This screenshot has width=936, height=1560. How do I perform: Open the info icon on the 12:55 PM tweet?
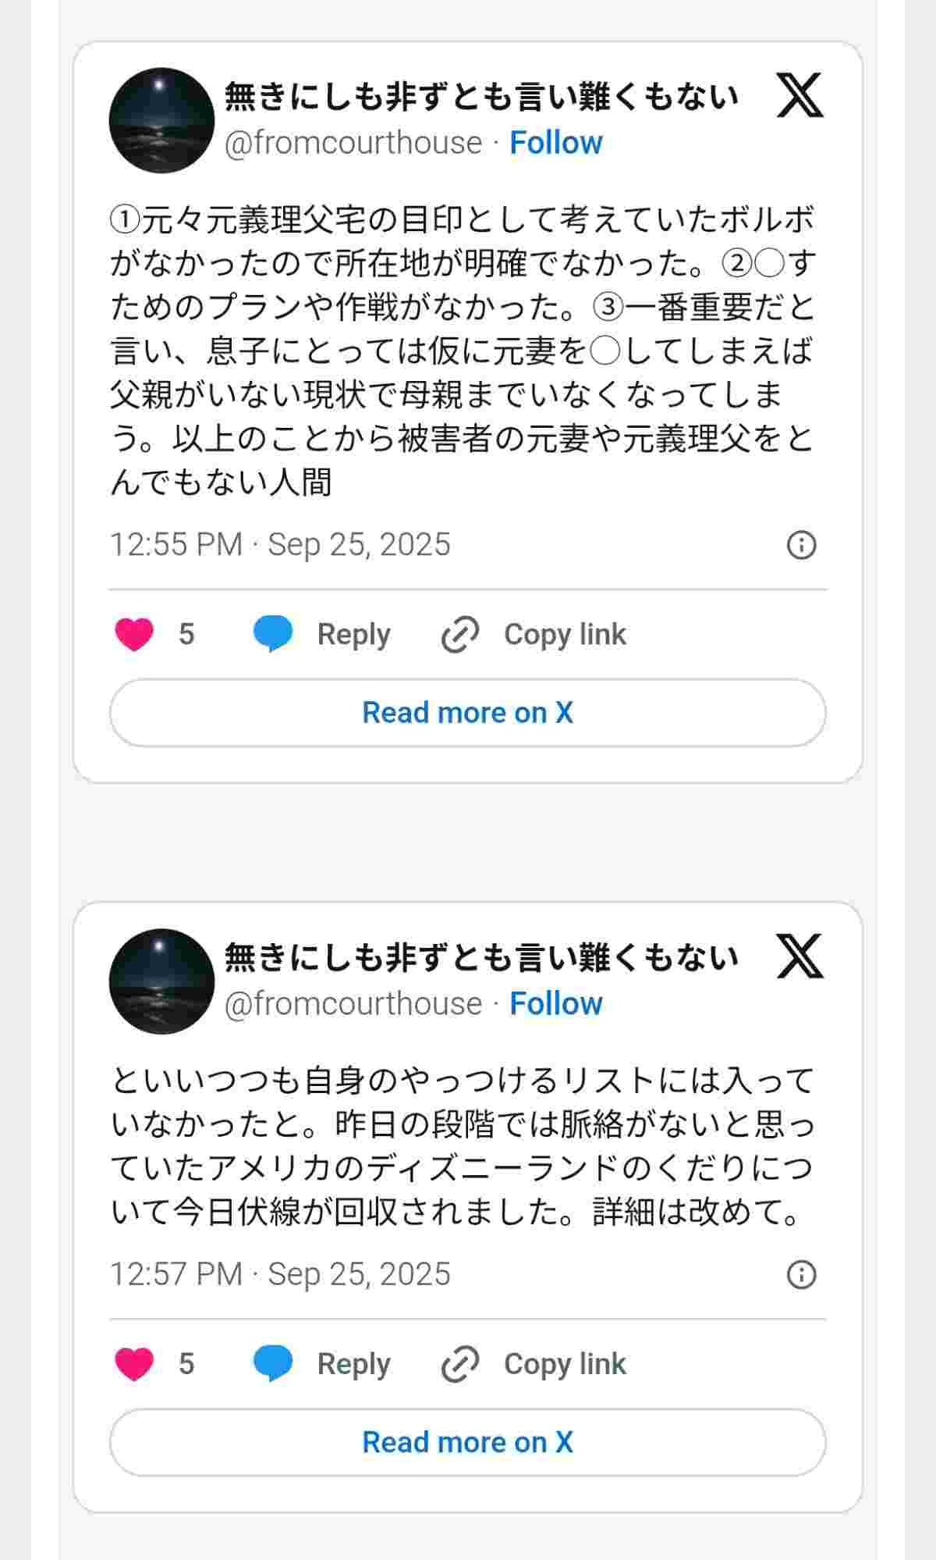pos(801,544)
